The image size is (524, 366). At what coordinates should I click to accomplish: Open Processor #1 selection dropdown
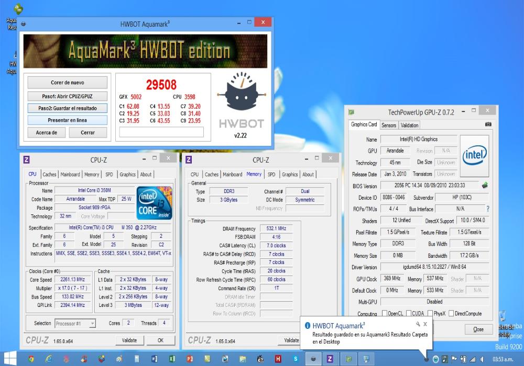75,323
